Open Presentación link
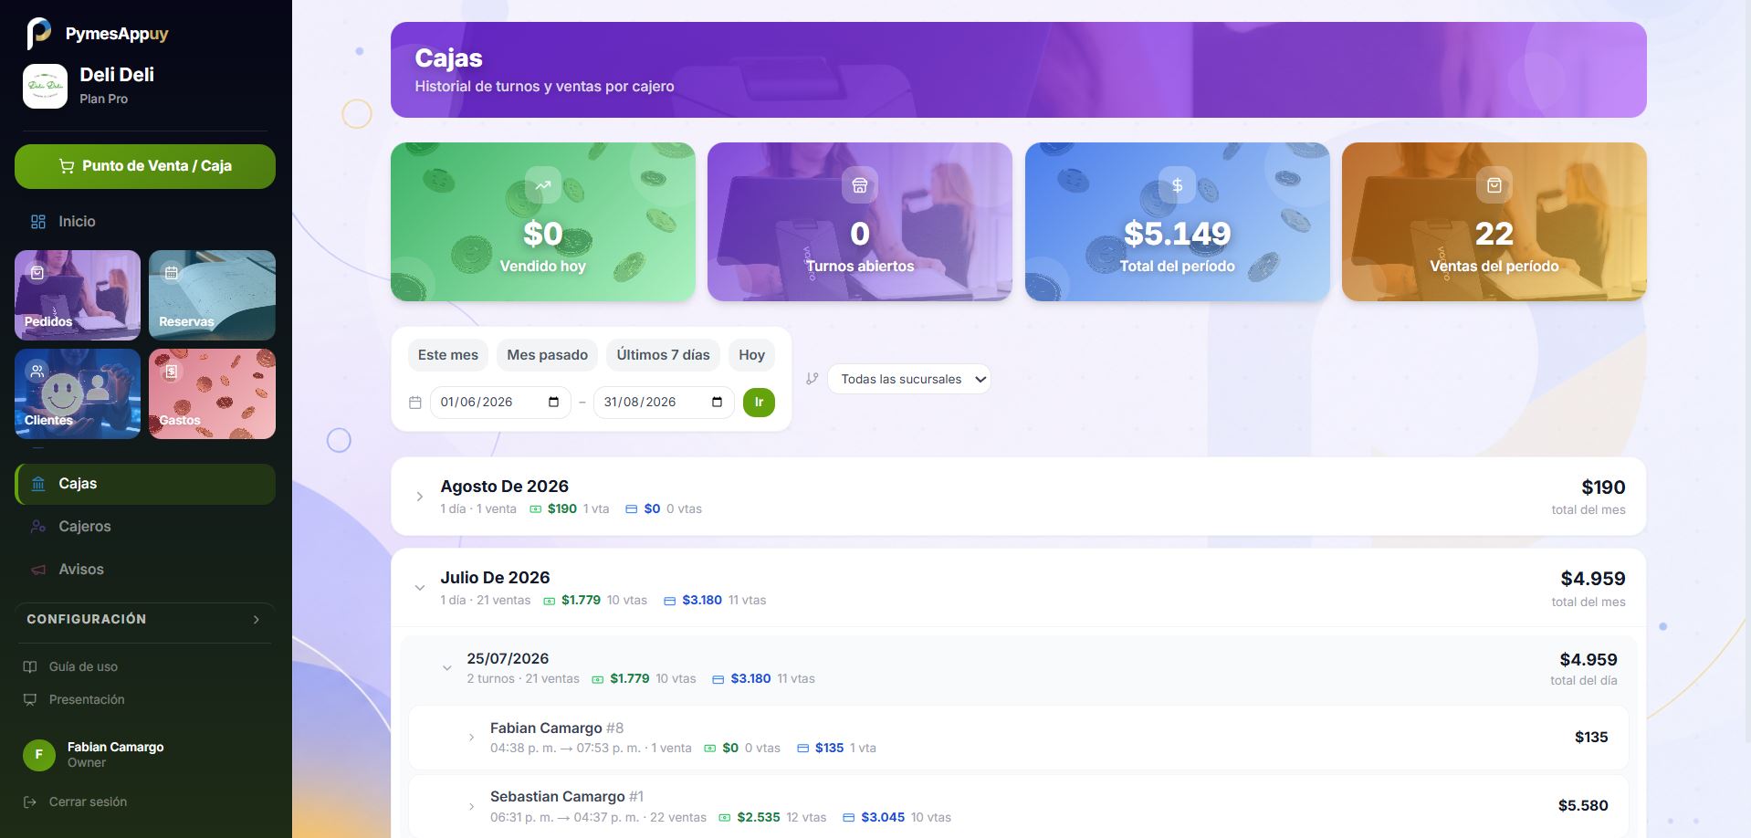 click(x=86, y=700)
